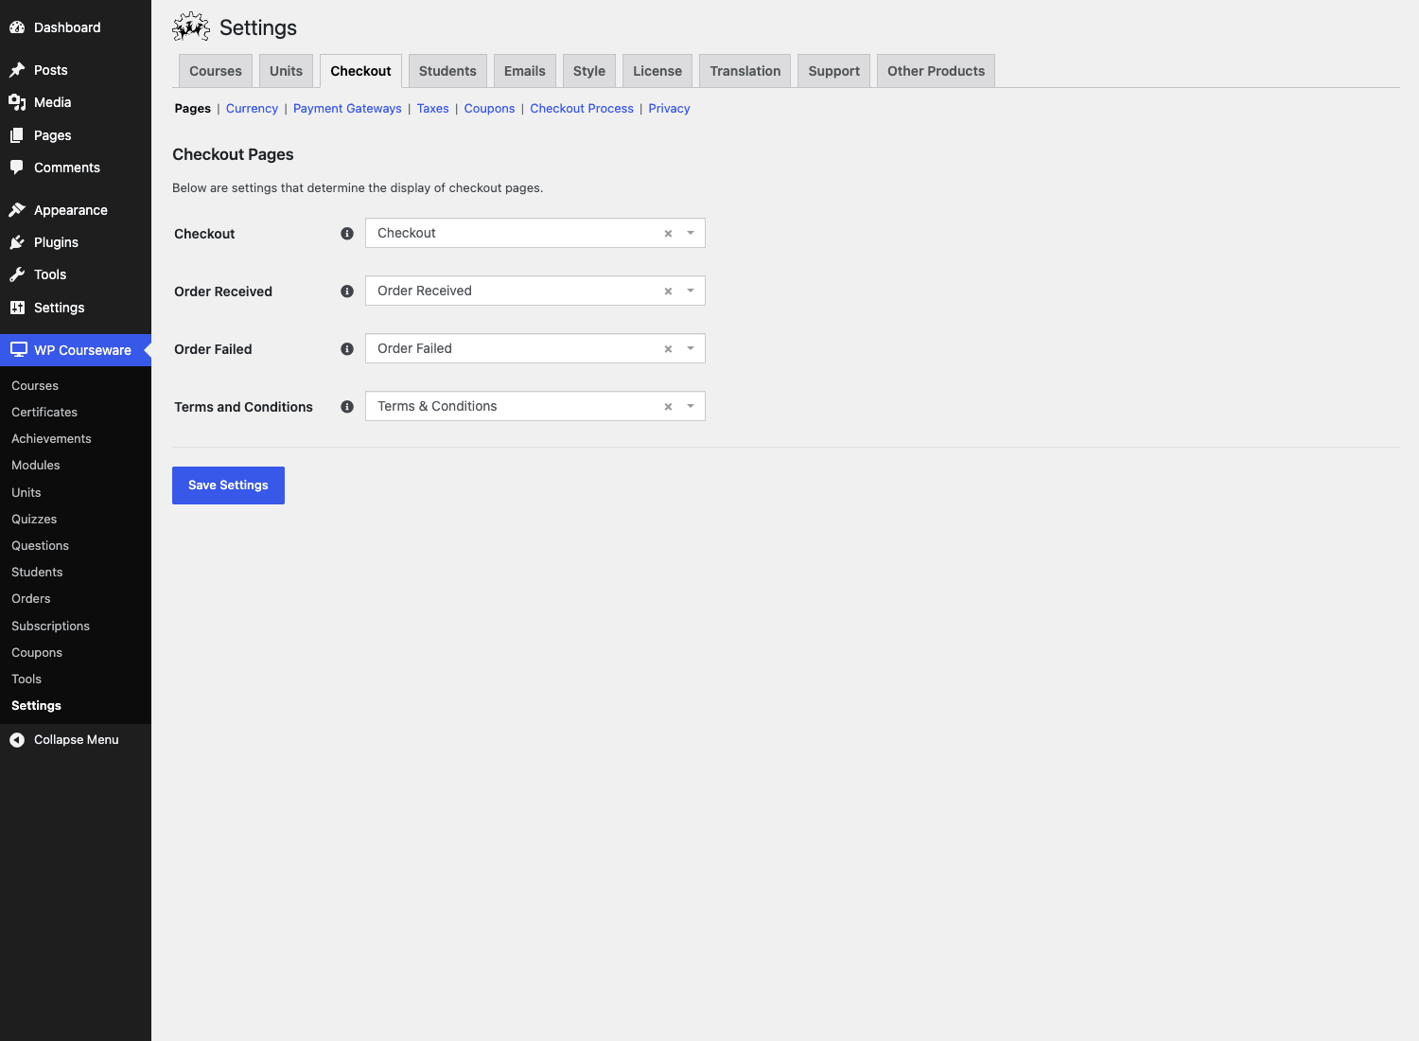The height and width of the screenshot is (1041, 1419).
Task: Click the Dashboard gauge icon
Action: 17,27
